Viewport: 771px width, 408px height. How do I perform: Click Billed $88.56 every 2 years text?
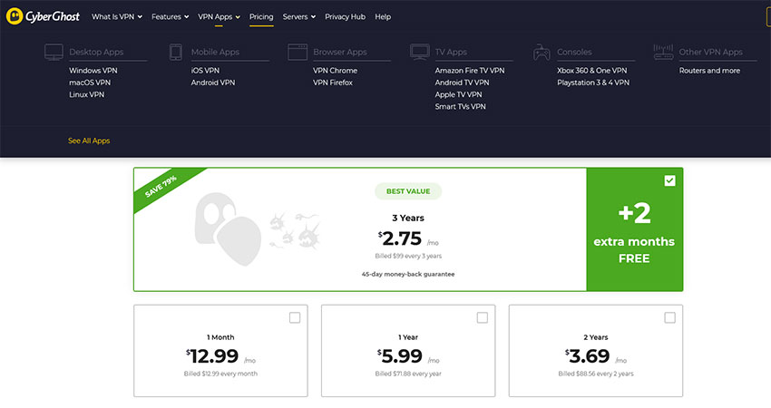pyautogui.click(x=596, y=374)
